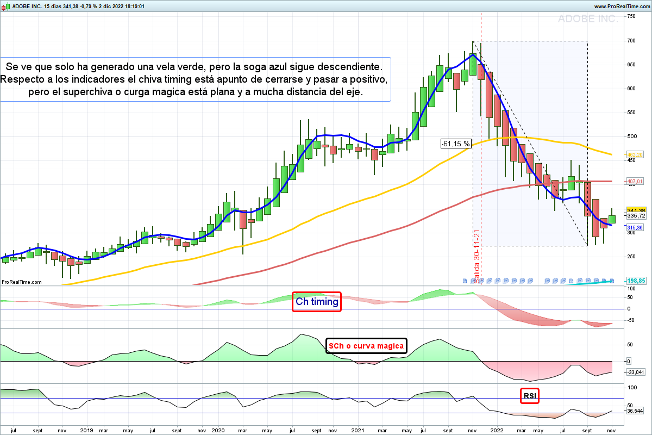The height and width of the screenshot is (435, 652).
Task: Select the 'SCh o curva magica' label
Action: 366,346
